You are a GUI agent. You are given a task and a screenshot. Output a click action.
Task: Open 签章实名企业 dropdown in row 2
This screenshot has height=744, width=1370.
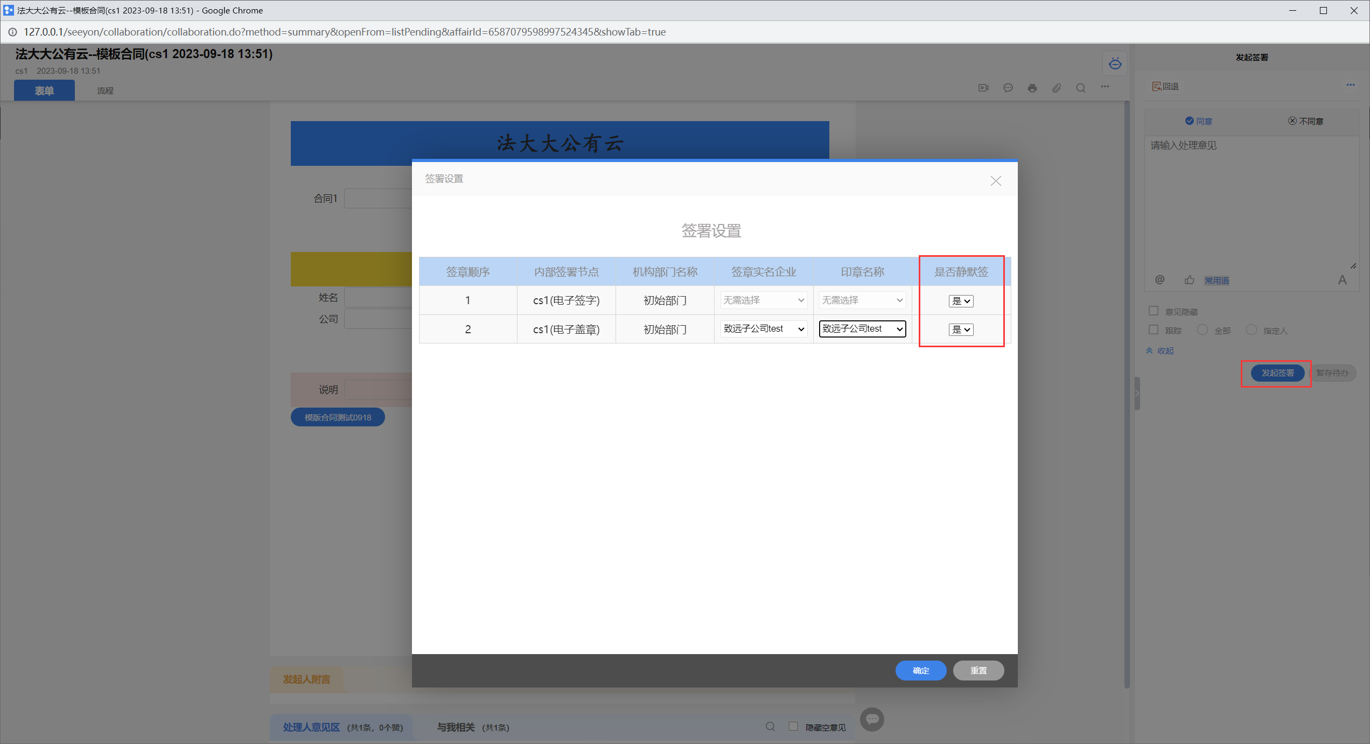[763, 329]
